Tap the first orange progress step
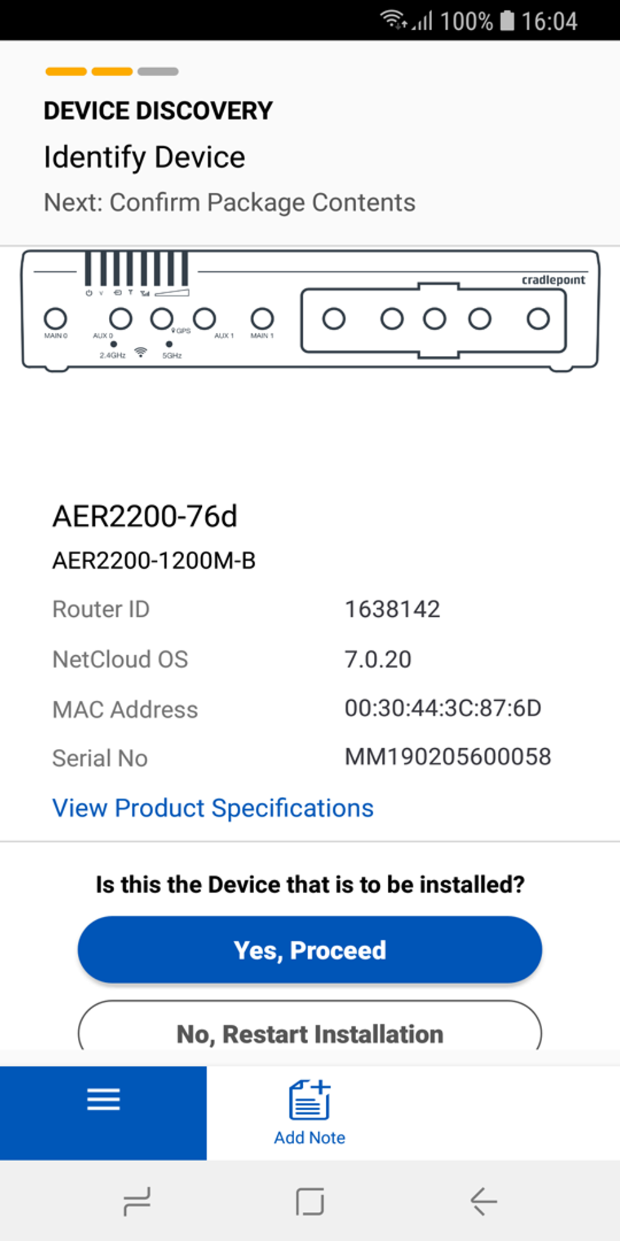The width and height of the screenshot is (620, 1241). [x=66, y=72]
